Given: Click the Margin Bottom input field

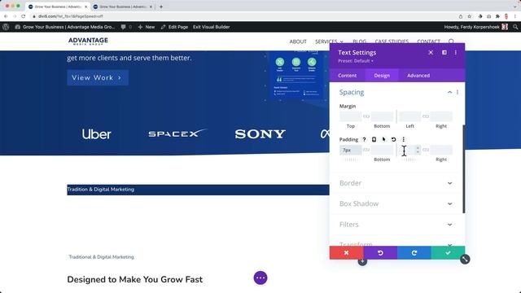Looking at the screenshot, I should point(382,116).
